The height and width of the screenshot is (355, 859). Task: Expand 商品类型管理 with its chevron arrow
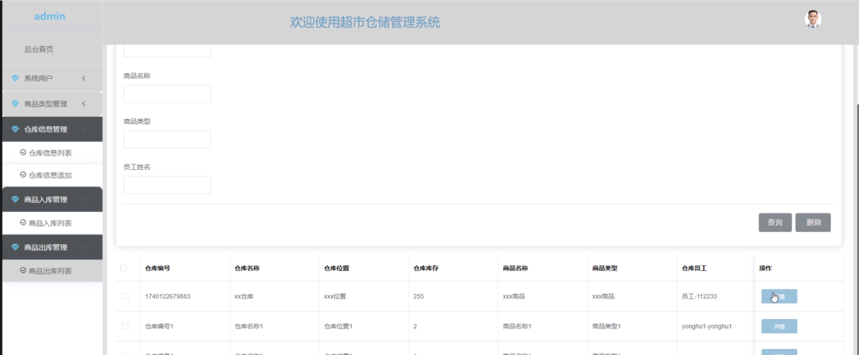coord(83,104)
